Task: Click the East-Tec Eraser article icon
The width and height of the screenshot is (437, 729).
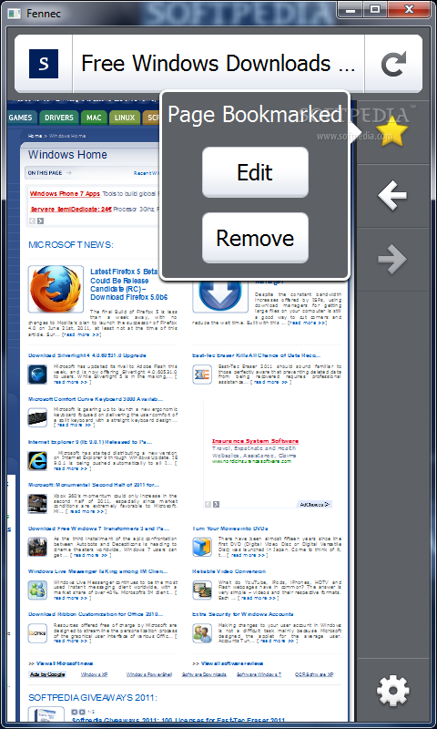Action: pyautogui.click(x=202, y=375)
